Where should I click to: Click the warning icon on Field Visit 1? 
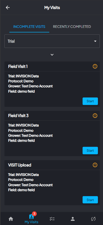(x=95, y=66)
